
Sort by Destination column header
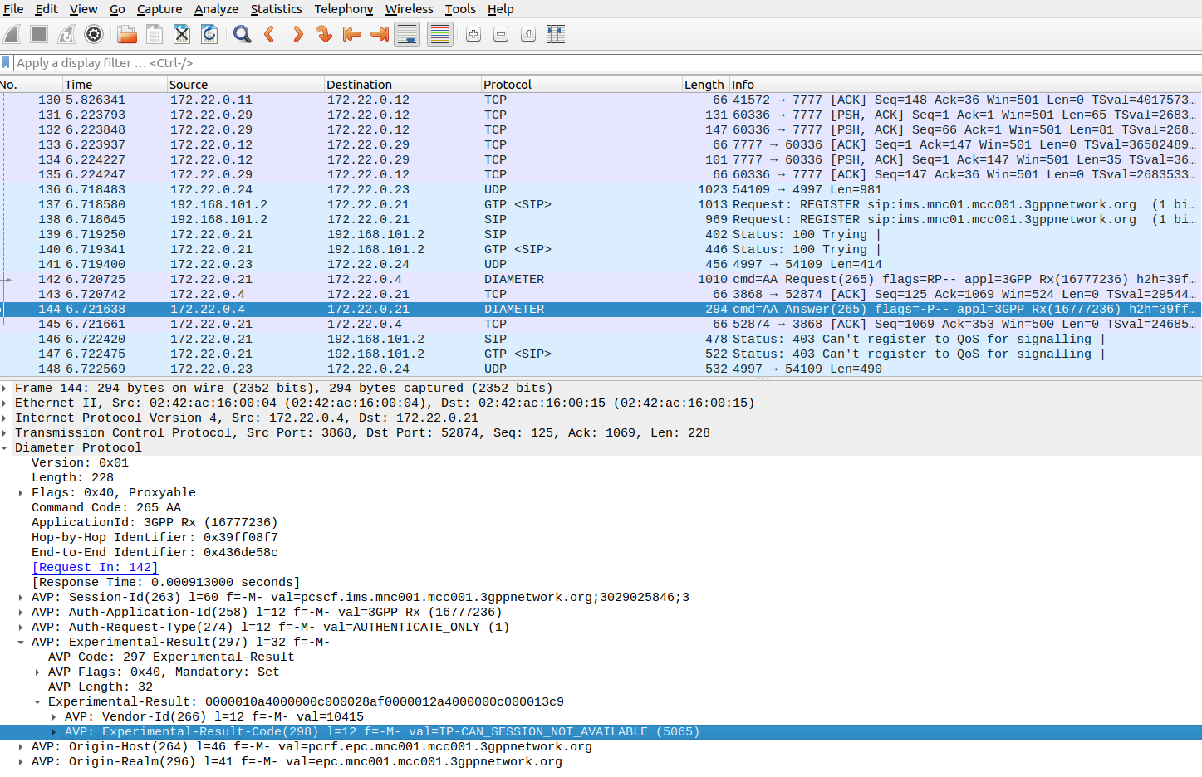click(x=403, y=85)
